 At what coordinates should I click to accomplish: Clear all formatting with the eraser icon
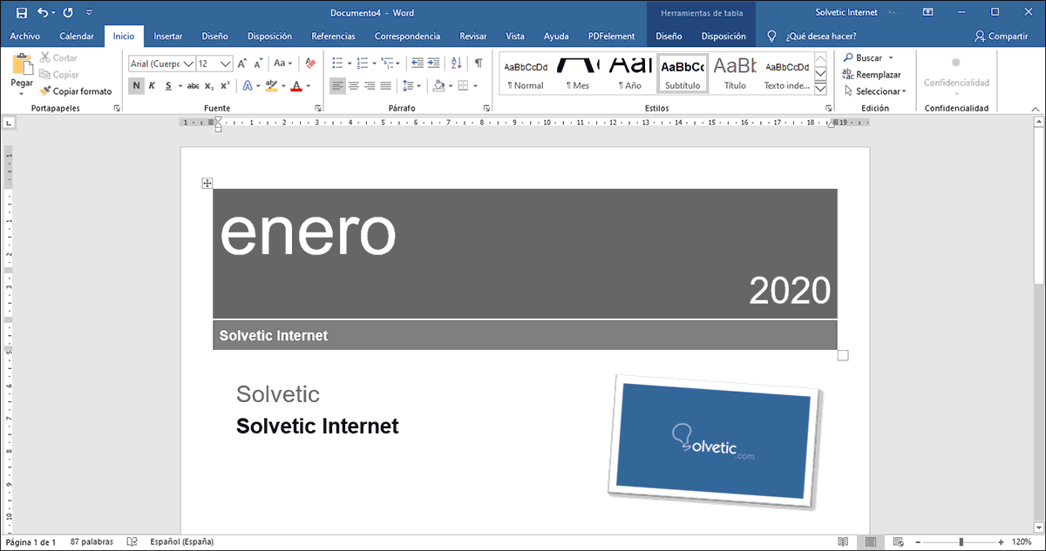(x=309, y=64)
